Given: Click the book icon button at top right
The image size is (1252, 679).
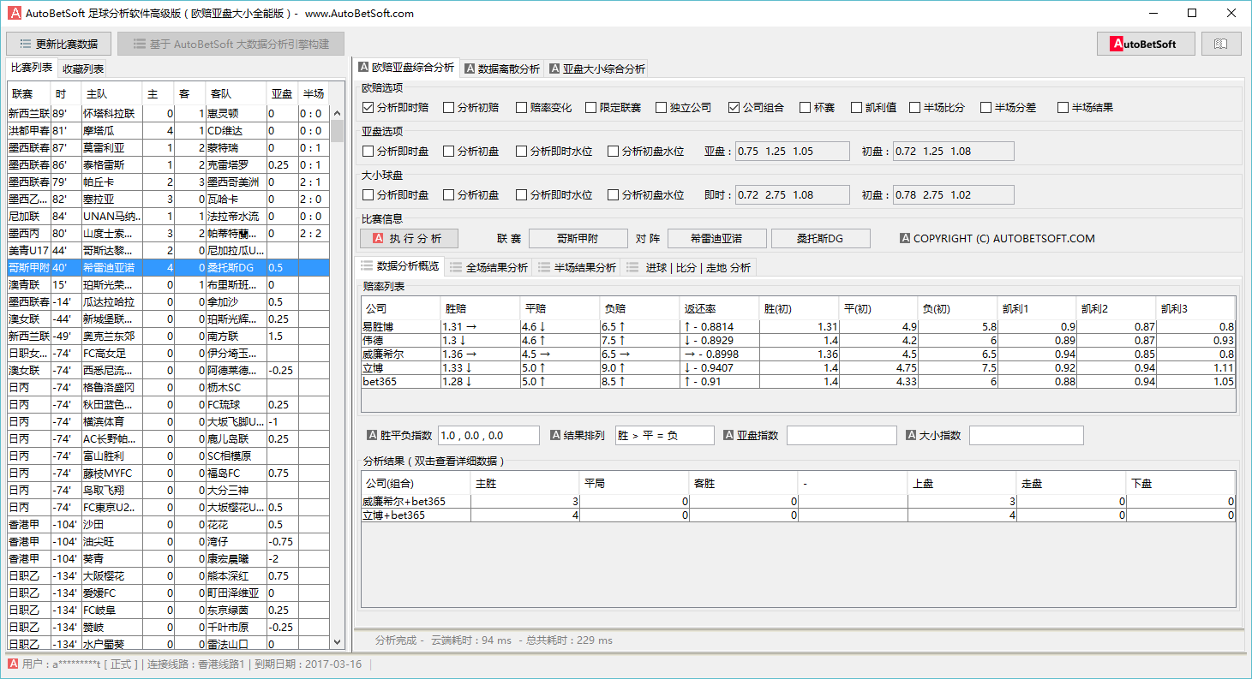Looking at the screenshot, I should pos(1221,44).
